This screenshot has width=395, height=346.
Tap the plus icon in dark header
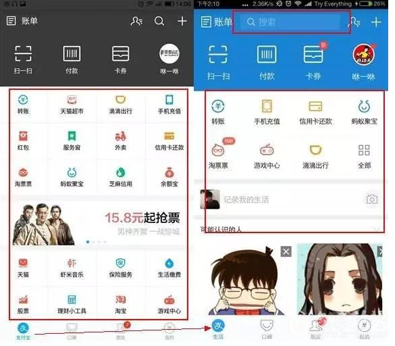point(182,21)
